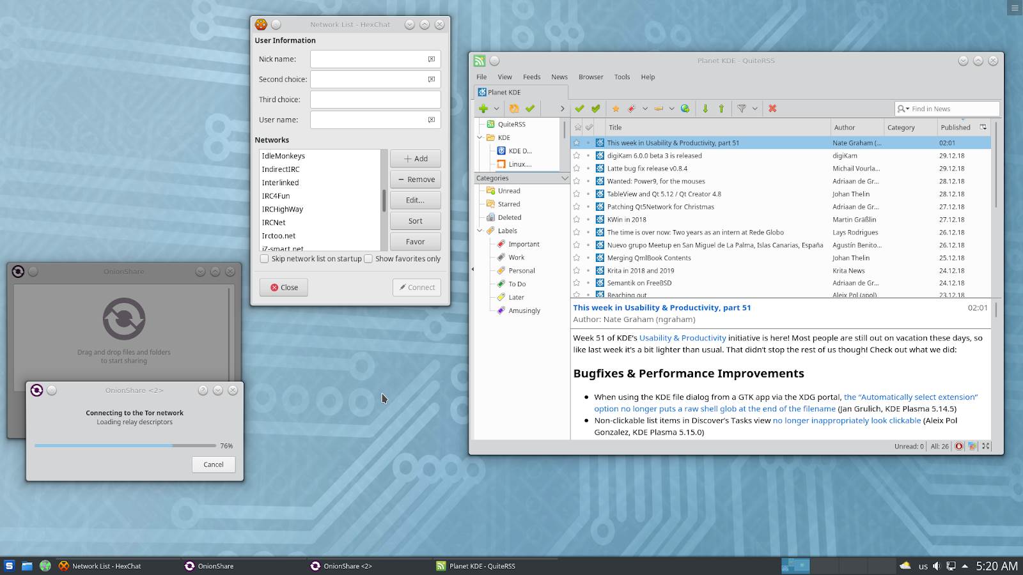1023x575 pixels.
Task: Star the digiKam 6.0.0 beta 3 article
Action: pos(577,156)
